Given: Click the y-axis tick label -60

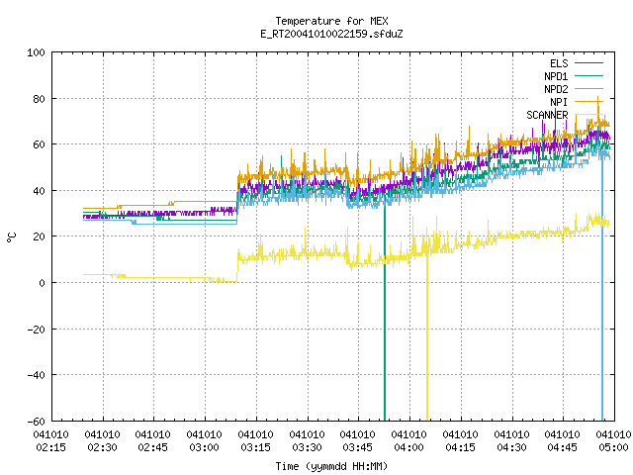Looking at the screenshot, I should tap(36, 422).
